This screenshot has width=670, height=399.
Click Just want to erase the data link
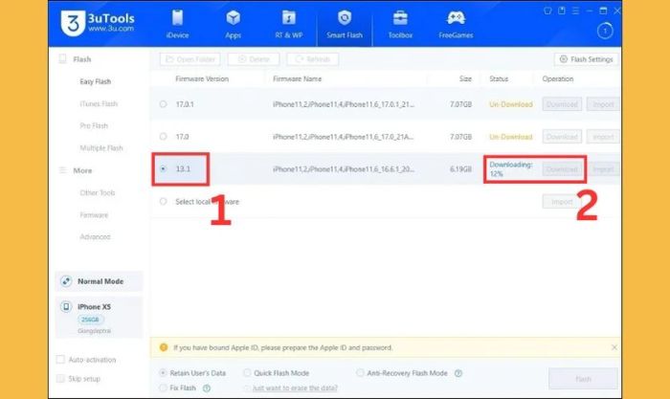click(295, 388)
